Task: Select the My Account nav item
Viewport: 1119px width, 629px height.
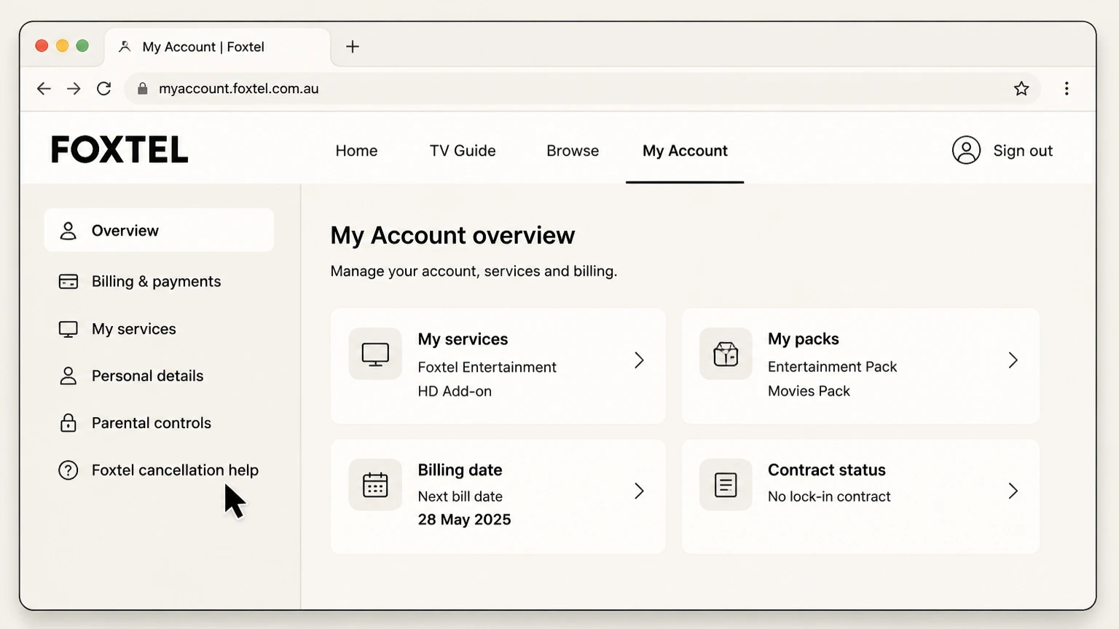Action: (685, 151)
